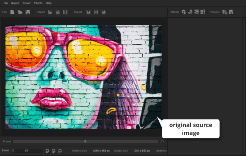Click the right panel vertical scrollbar
The height and width of the screenshot is (156, 246).
tap(244, 86)
